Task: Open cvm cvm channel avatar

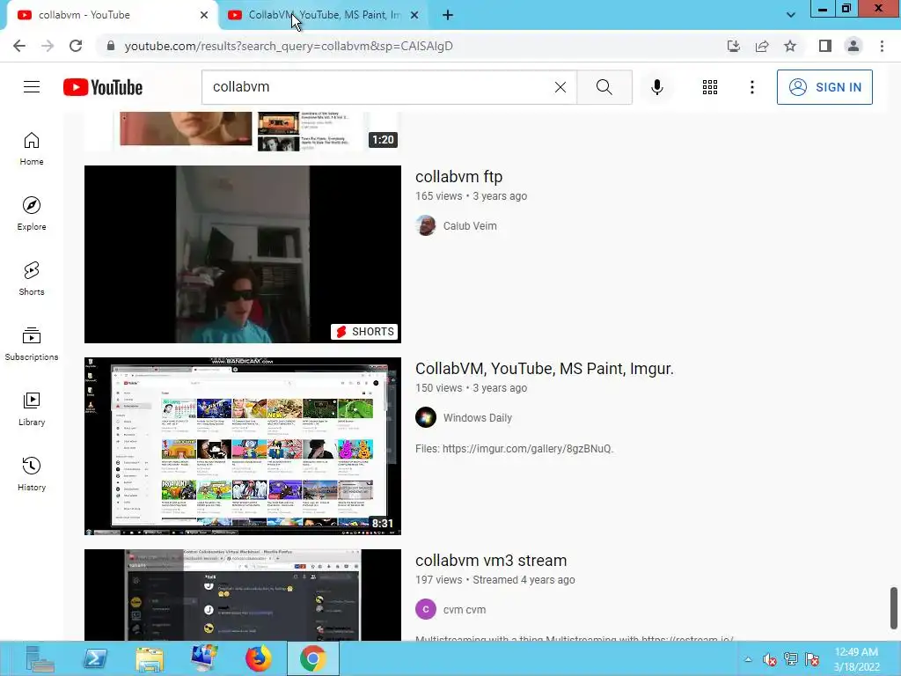Action: tap(426, 609)
